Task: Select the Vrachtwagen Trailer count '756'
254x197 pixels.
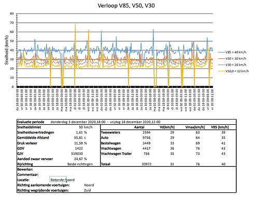Action: point(147,154)
